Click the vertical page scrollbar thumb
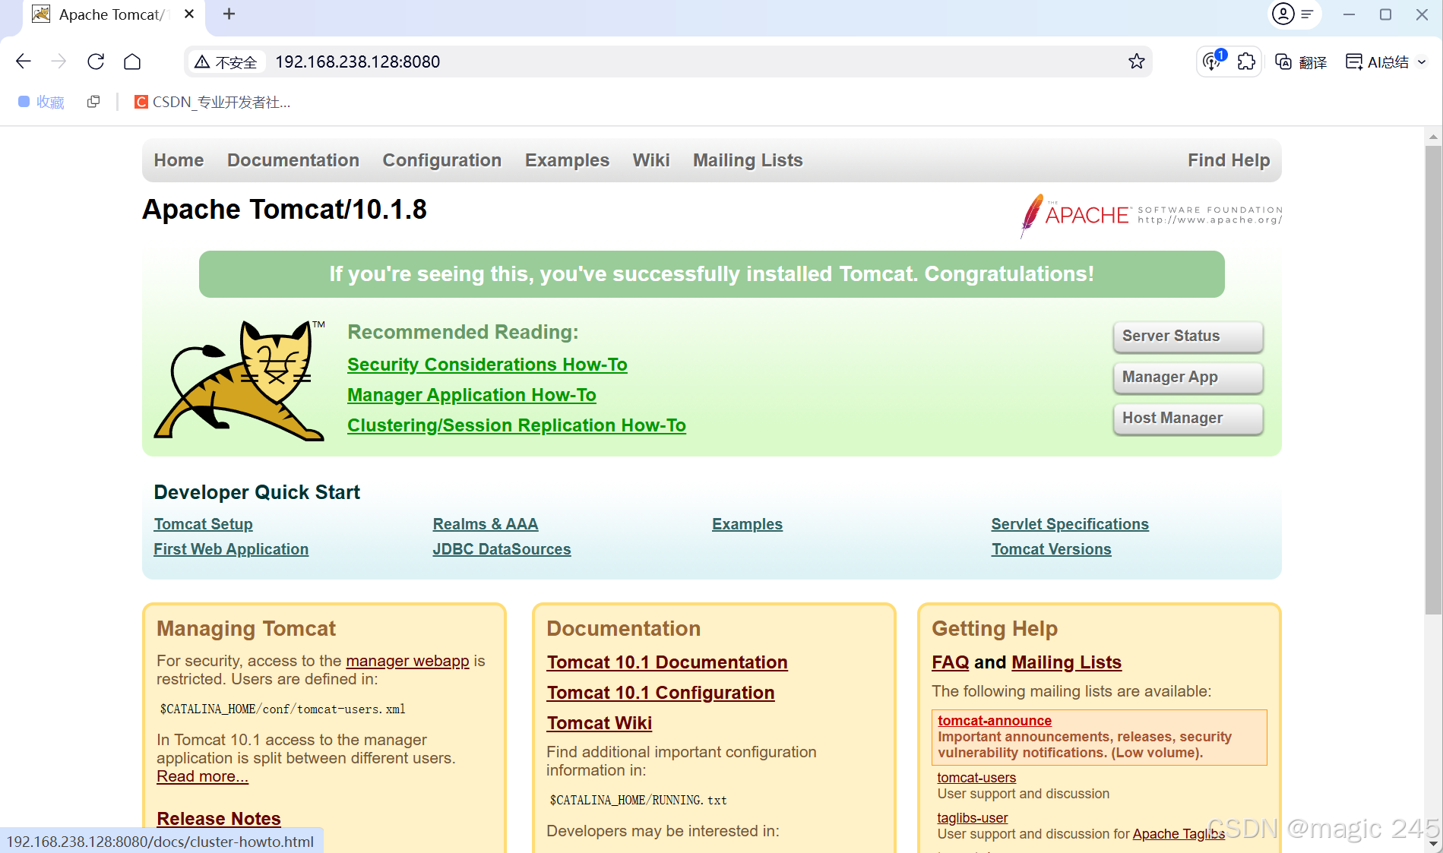 [x=1433, y=380]
